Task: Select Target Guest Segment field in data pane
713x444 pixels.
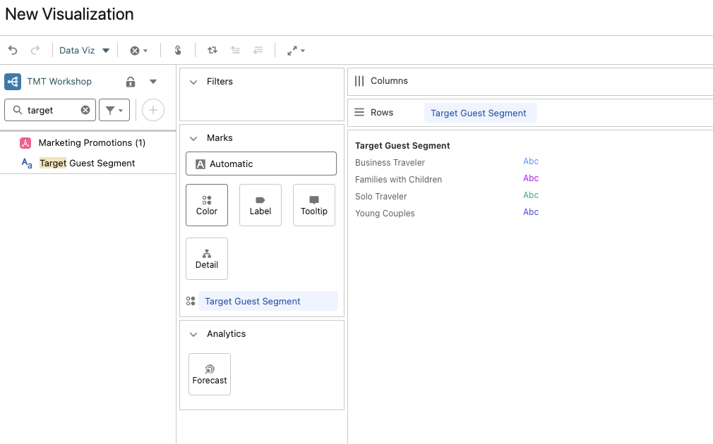Action: click(x=87, y=163)
